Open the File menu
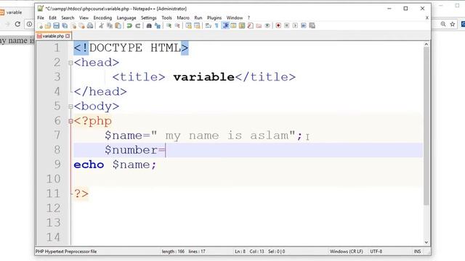The height and width of the screenshot is (261, 465). [41, 17]
